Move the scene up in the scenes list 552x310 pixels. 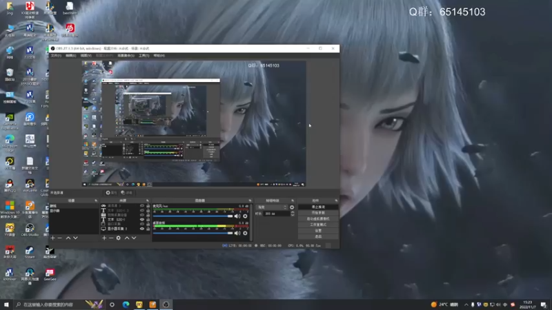68,238
